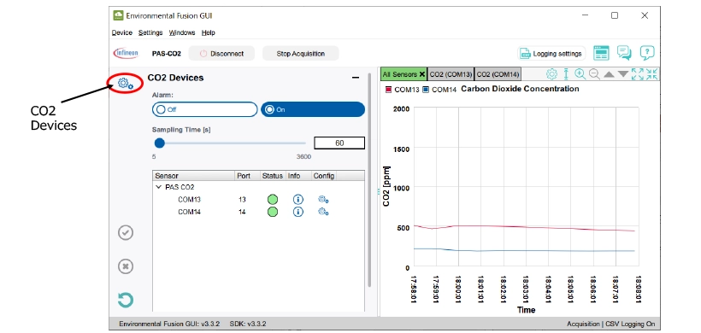Click the Status column header
The image size is (701, 333).
274,176
